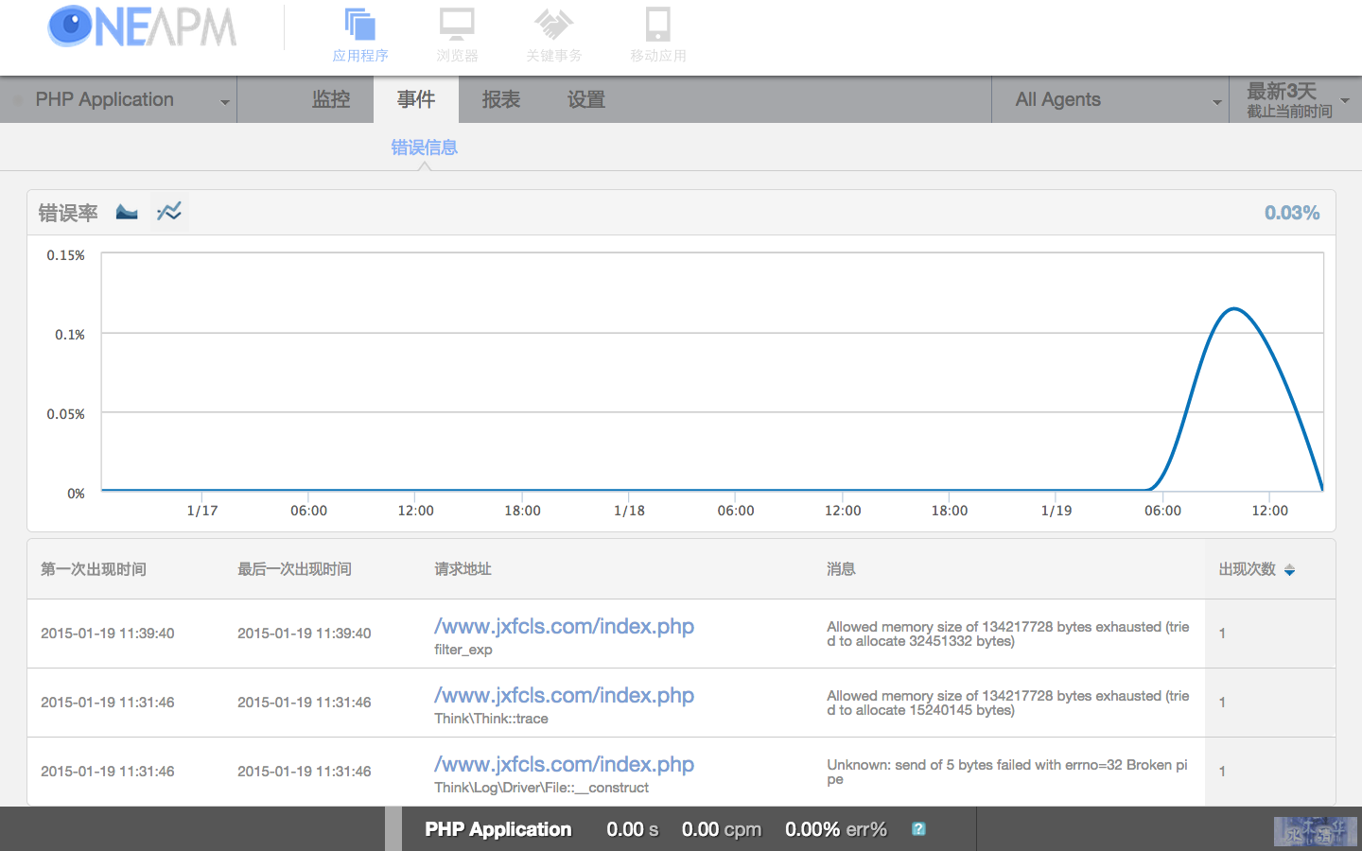Open the 最新3天 time range dropdown

click(1296, 99)
